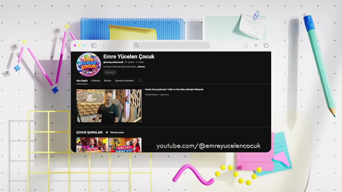Play the featured studio video thumbnail
This screenshot has height=192, width=342.
[x=109, y=106]
